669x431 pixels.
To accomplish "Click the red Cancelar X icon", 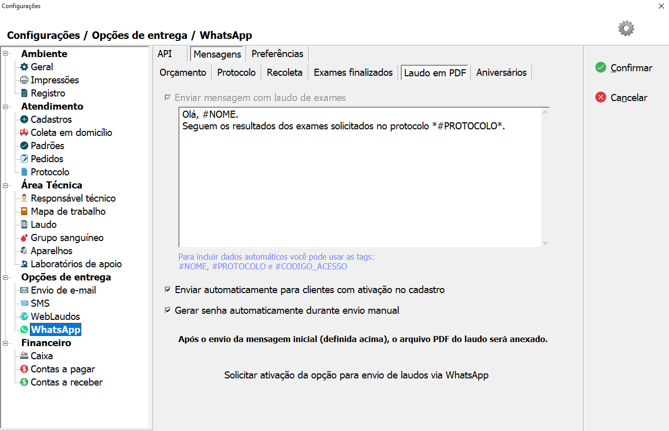I will [x=601, y=98].
